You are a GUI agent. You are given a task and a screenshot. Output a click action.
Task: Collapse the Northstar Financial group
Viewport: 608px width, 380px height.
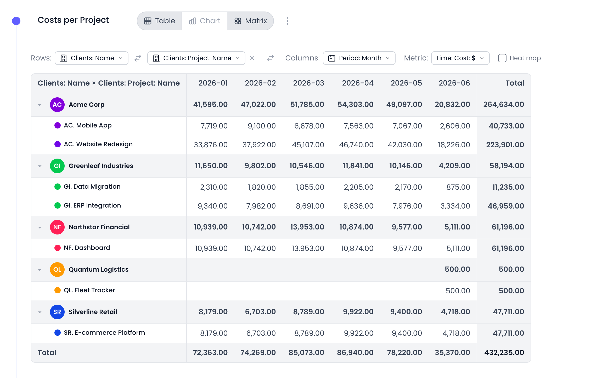tap(40, 227)
